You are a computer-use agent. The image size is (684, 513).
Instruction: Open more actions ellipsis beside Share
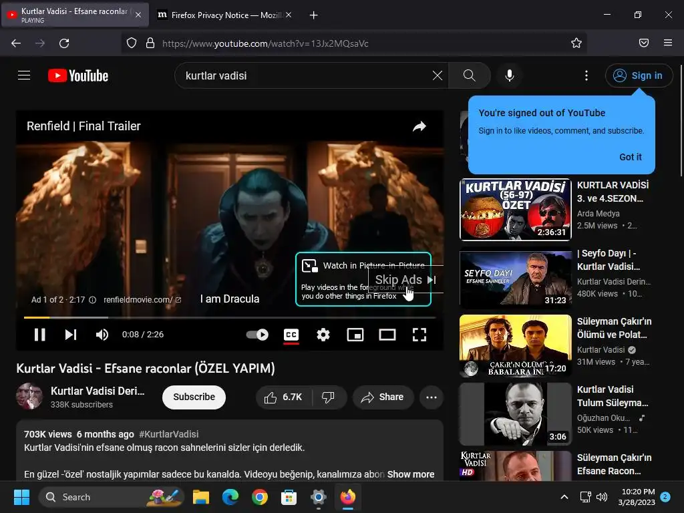[x=431, y=397]
